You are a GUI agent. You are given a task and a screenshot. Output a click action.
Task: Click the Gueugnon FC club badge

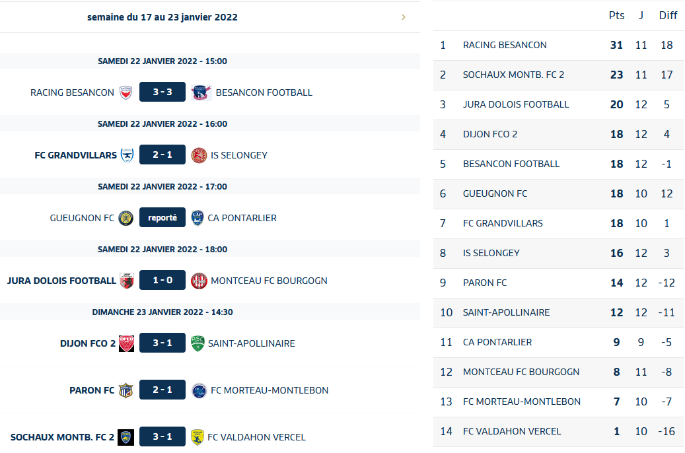[x=126, y=218]
